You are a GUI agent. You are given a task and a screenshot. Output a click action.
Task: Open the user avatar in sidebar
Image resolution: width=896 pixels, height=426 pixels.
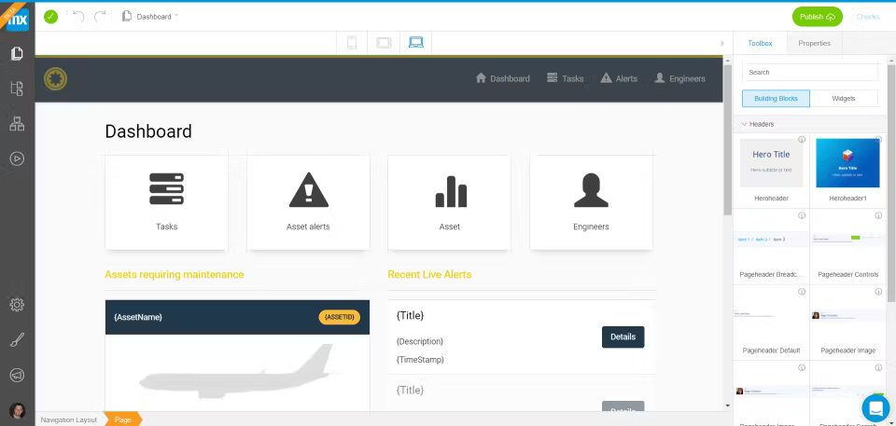[17, 410]
